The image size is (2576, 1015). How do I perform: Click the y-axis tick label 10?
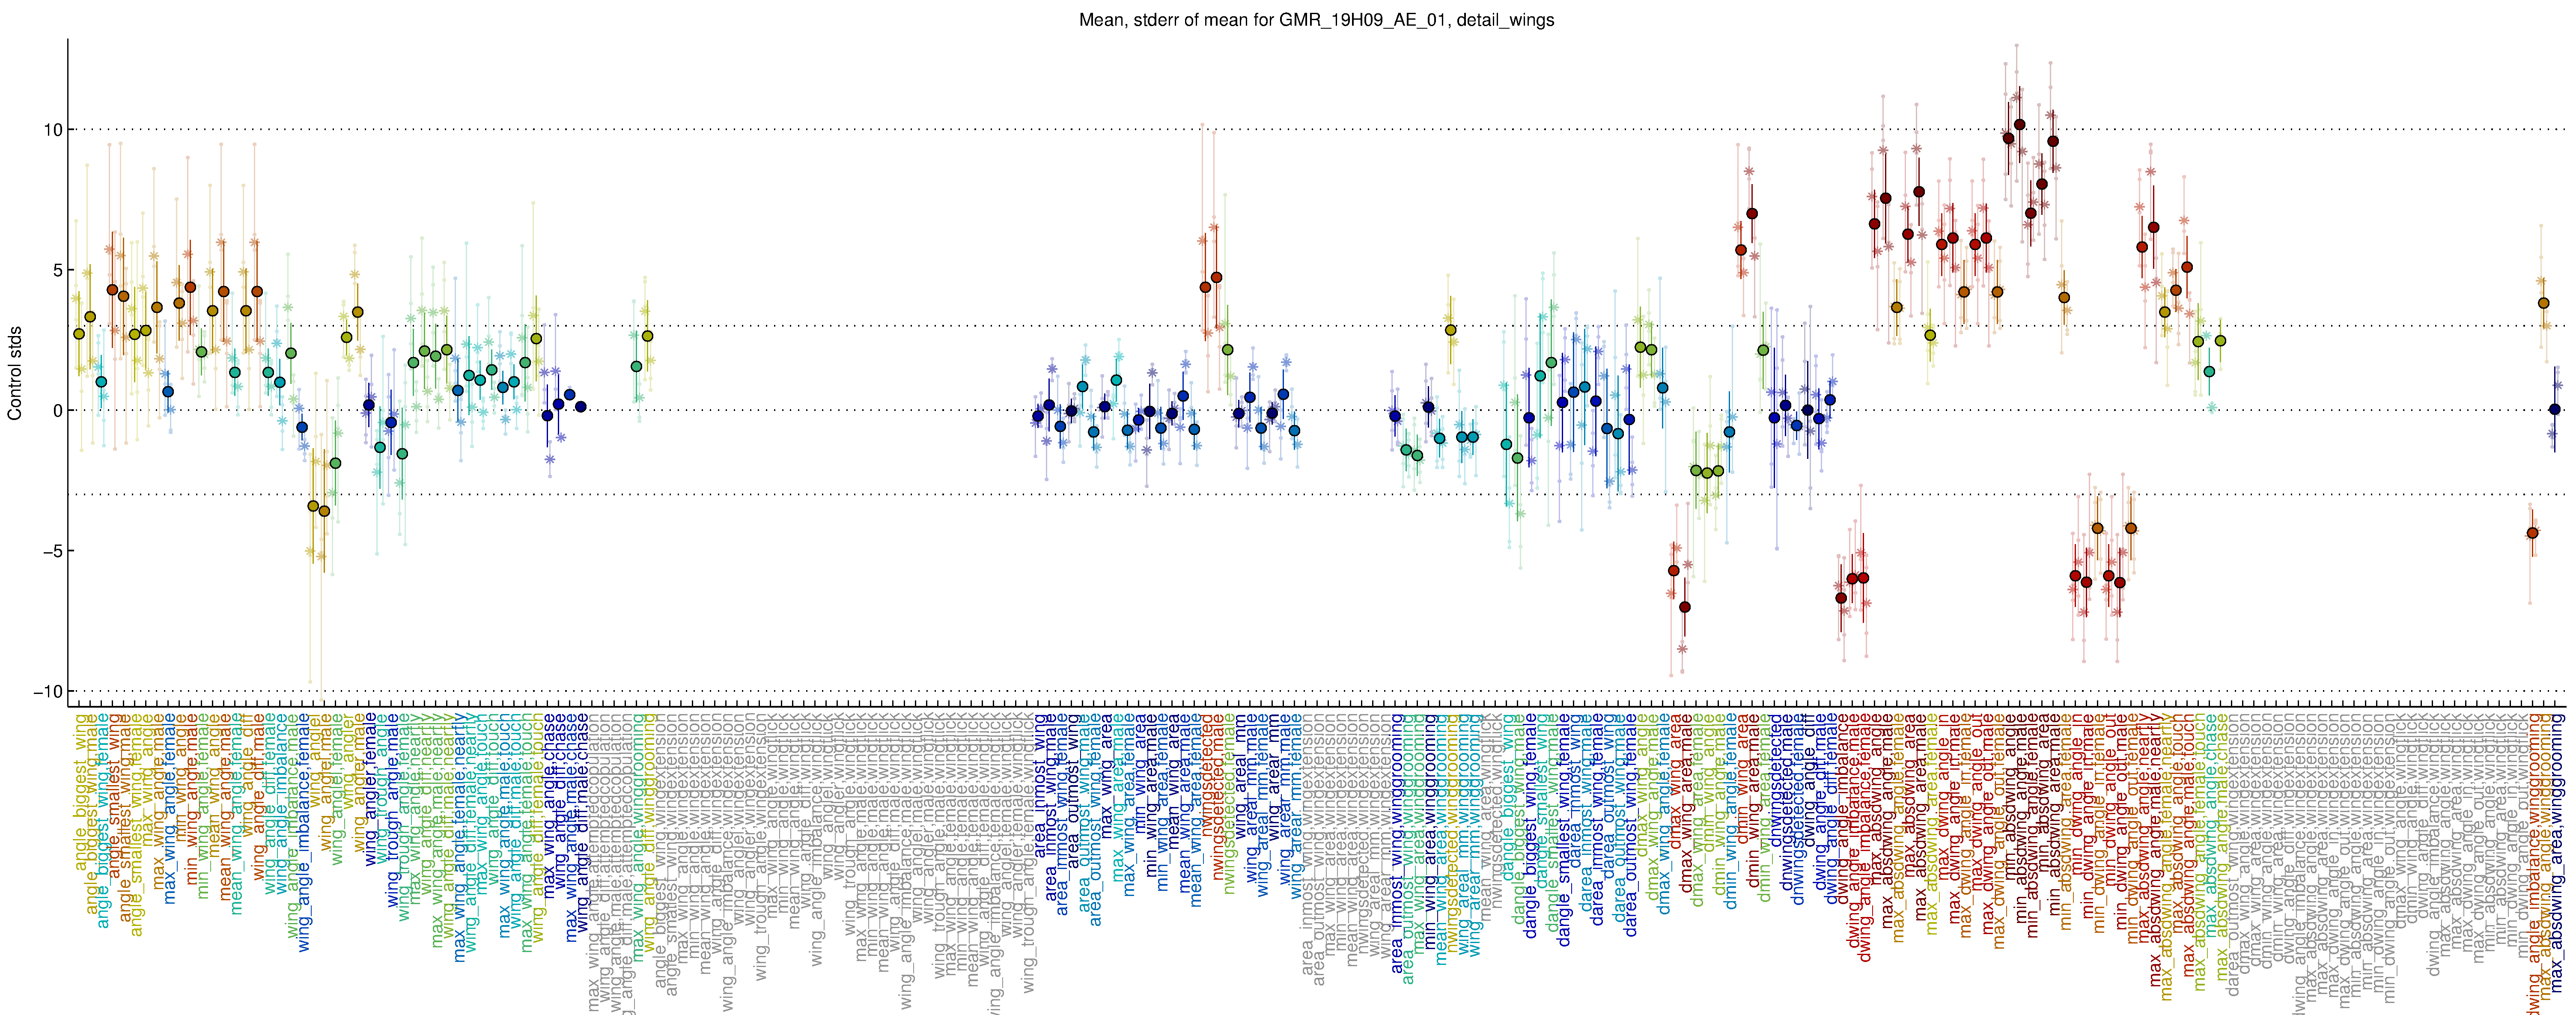[x=52, y=130]
